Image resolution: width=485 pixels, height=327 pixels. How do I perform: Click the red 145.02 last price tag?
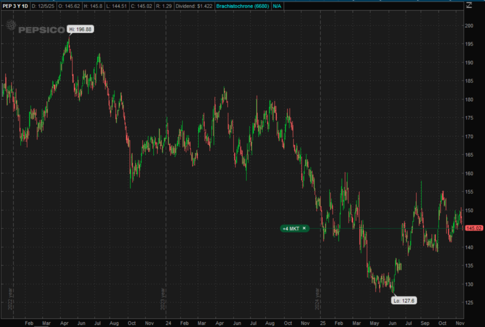point(473,228)
